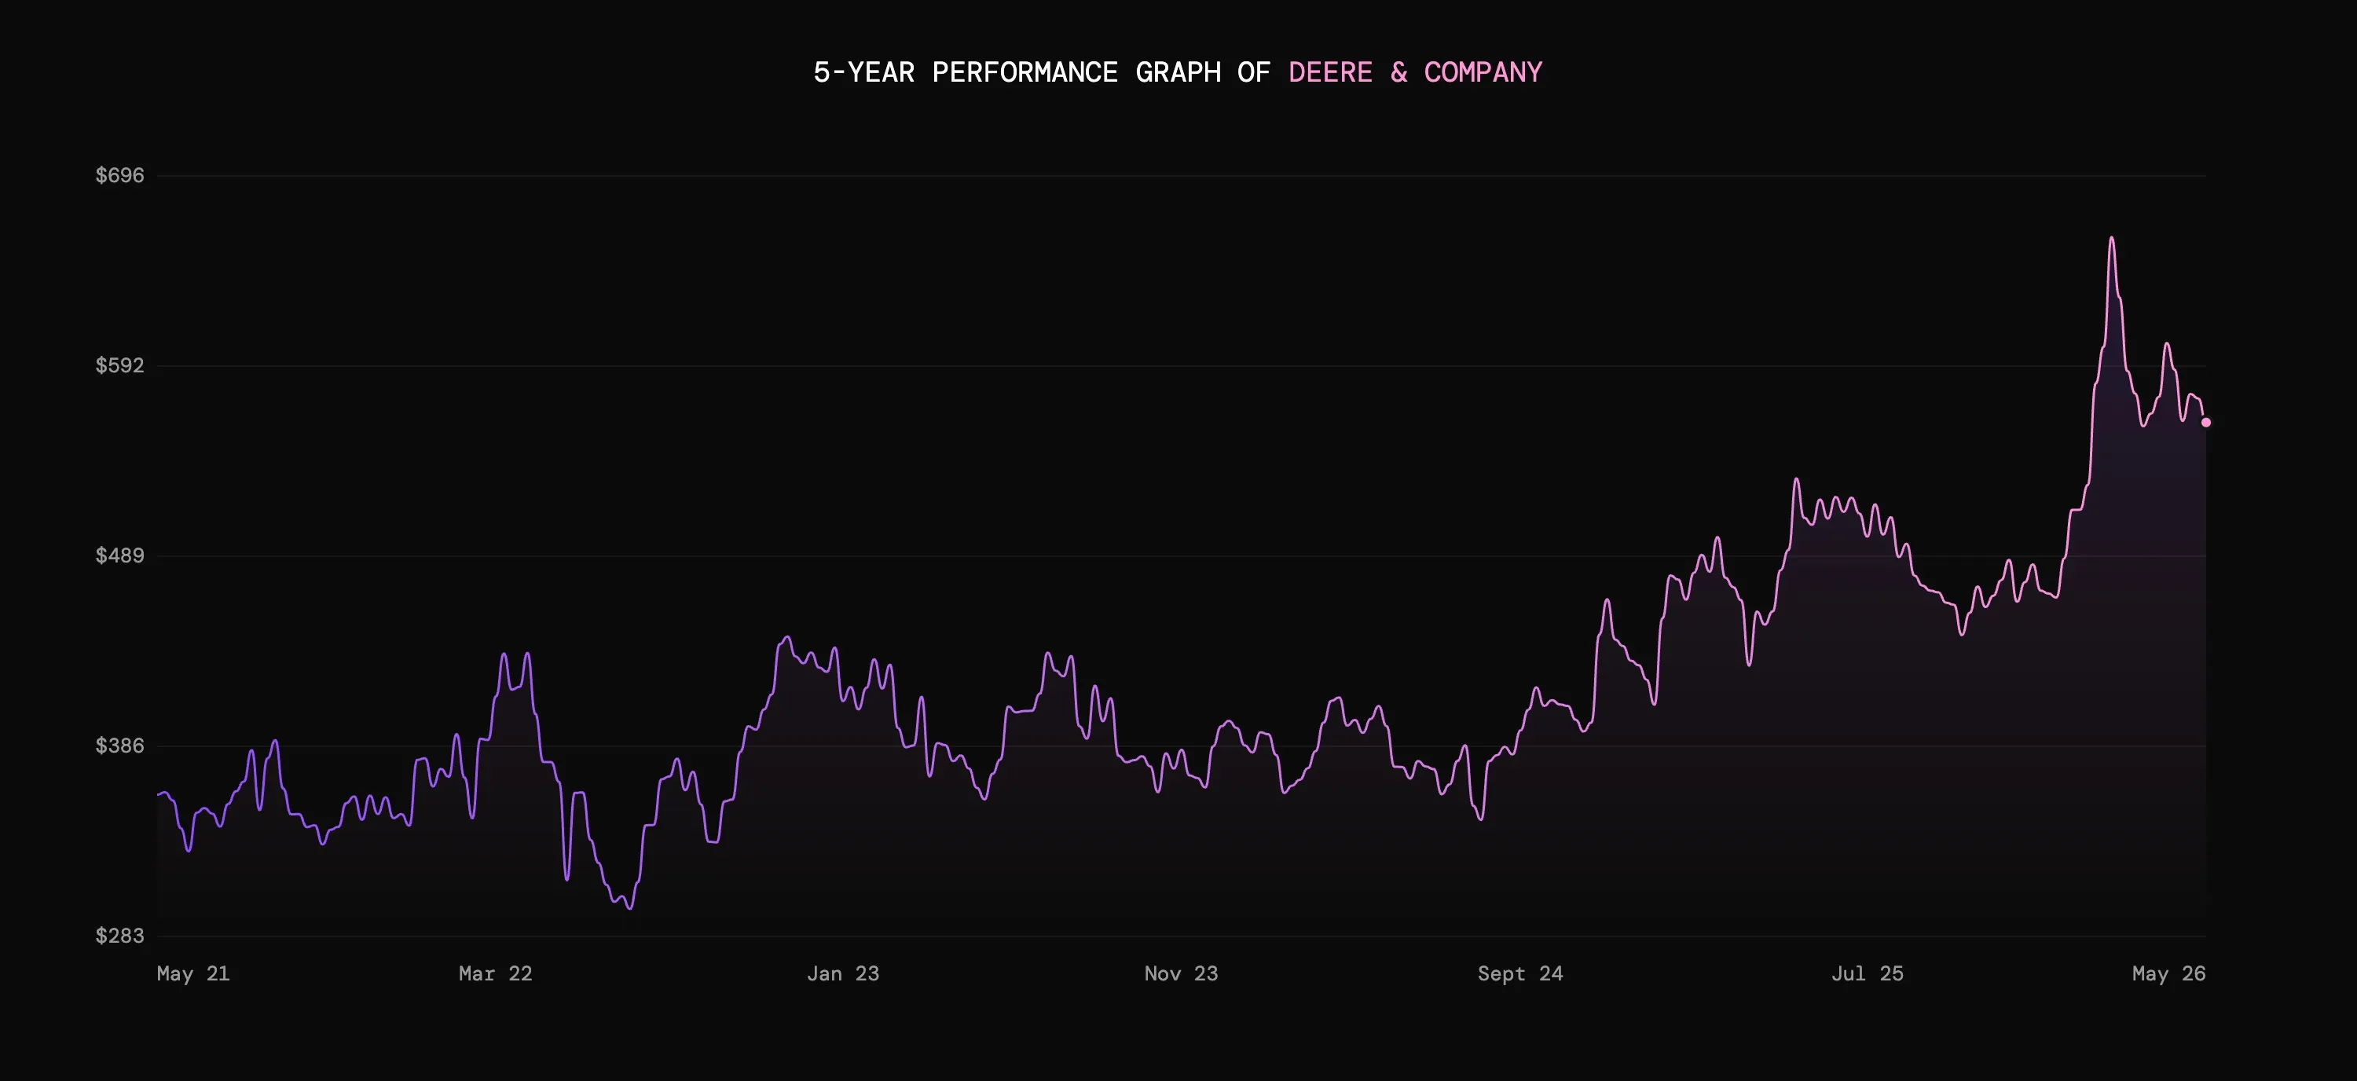
Task: Select the $592 y-axis label
Action: coord(120,366)
